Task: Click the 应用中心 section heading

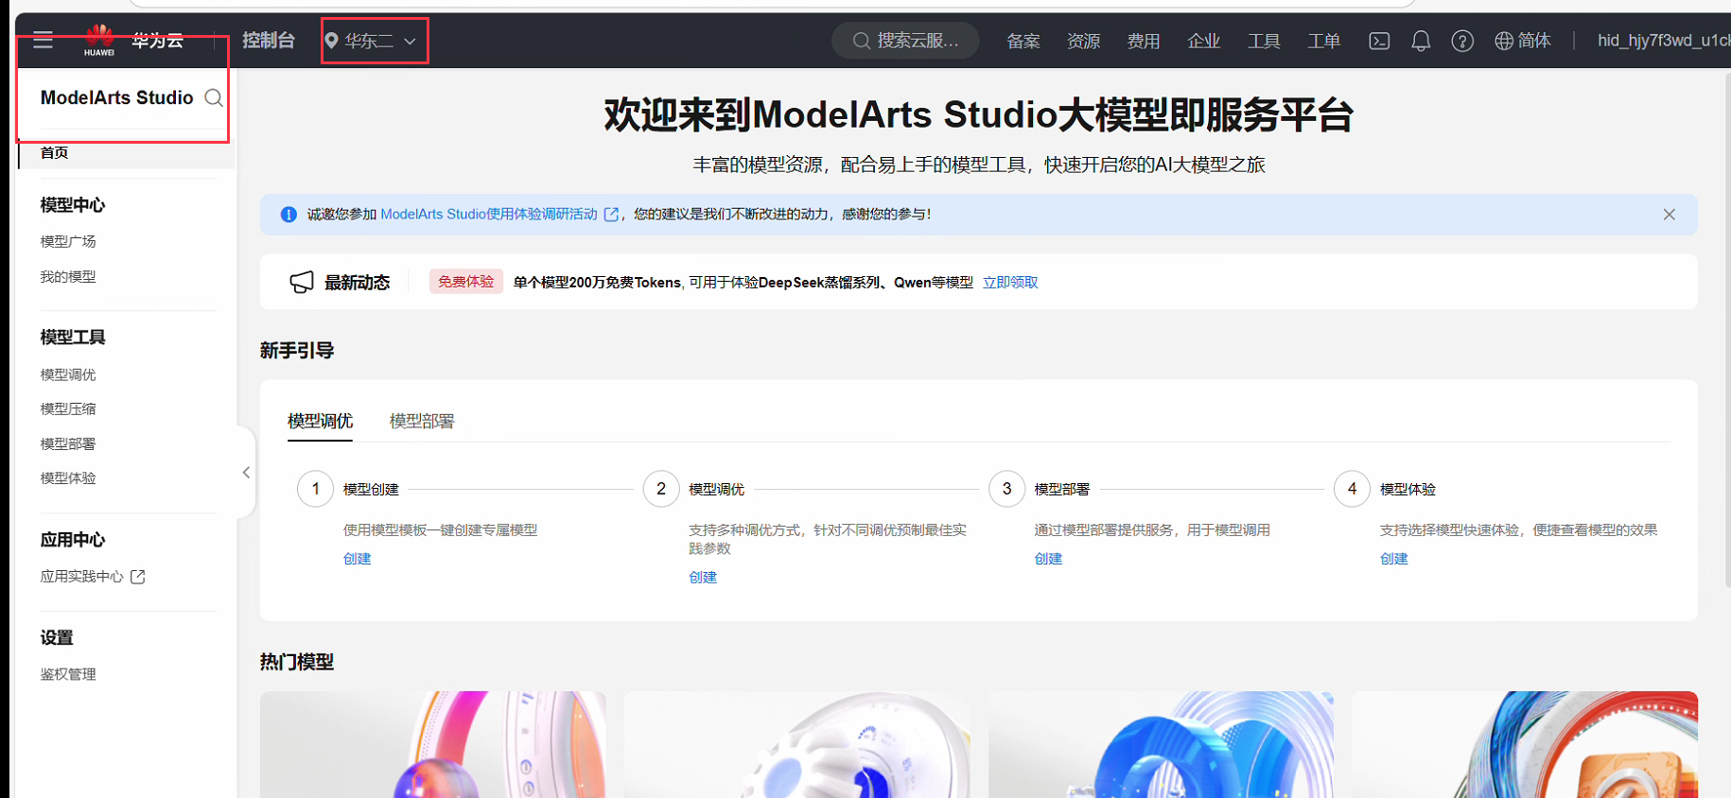Action: point(73,540)
